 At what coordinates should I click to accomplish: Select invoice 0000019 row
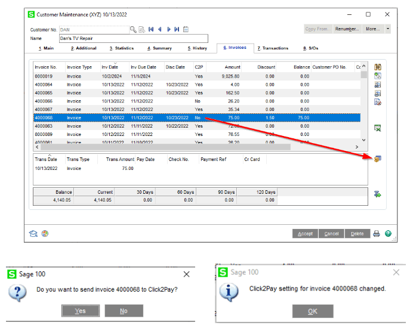tap(197, 76)
